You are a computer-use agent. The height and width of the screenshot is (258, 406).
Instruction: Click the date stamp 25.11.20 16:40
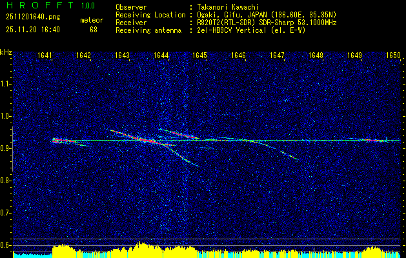click(x=33, y=30)
